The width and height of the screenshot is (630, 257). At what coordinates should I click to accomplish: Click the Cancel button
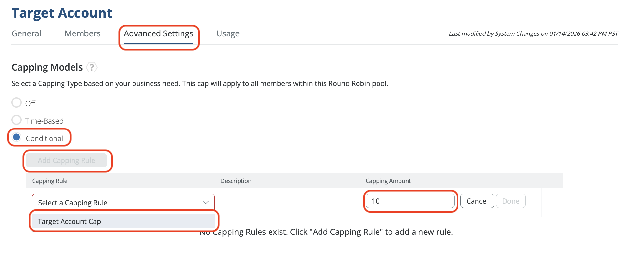477,201
